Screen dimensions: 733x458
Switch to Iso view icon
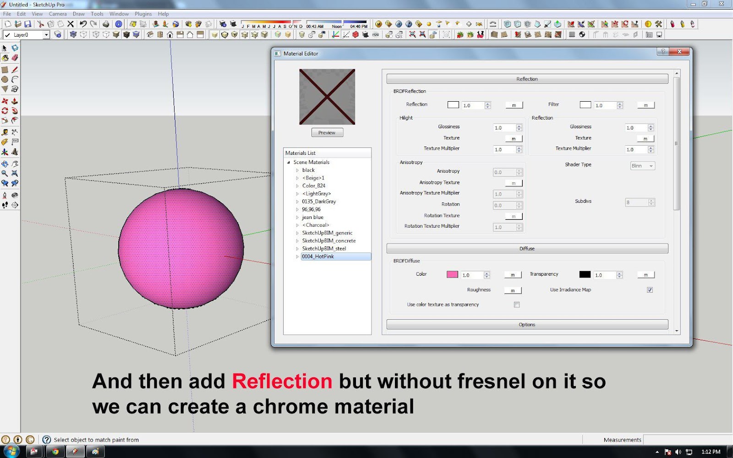150,34
